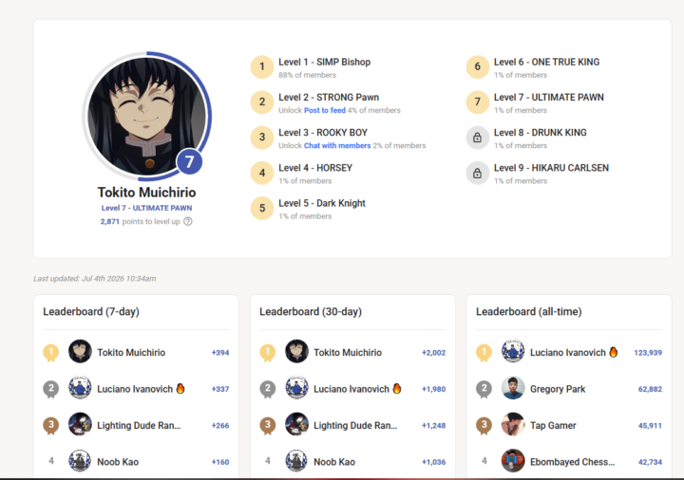Open Tokito Muichirio's large profile picture
Viewport: 684px width, 480px height.
point(146,117)
